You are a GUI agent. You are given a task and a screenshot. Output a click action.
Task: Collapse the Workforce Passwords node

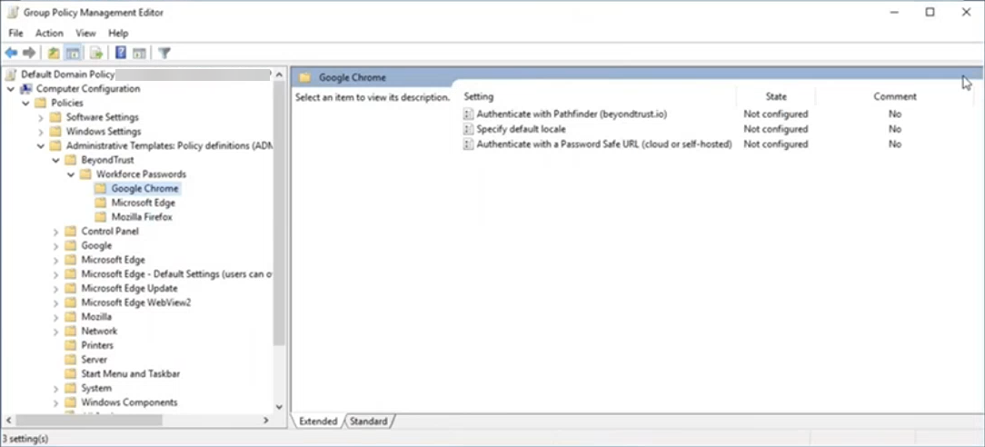pos(71,174)
